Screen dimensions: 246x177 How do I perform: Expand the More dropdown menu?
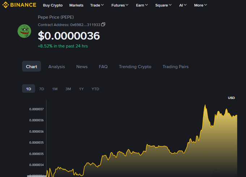pos(200,5)
